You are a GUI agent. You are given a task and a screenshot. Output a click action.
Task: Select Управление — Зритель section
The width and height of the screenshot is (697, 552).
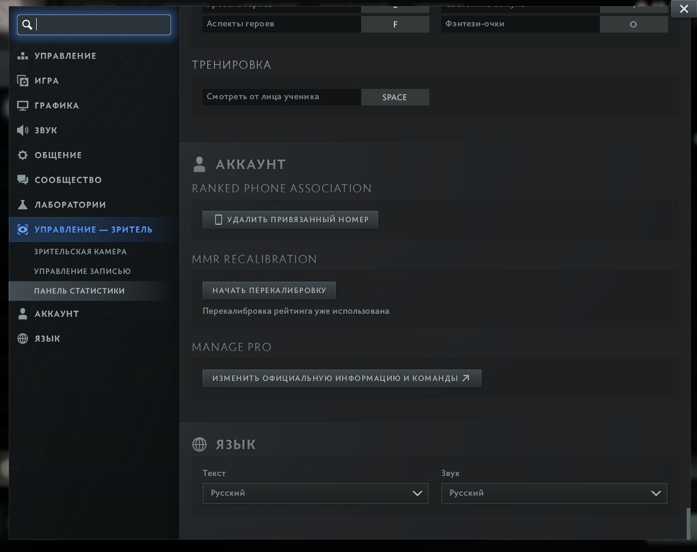[94, 229]
